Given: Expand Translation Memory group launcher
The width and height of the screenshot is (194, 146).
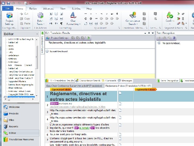Looking at the screenshot, I should [x=147, y=28].
